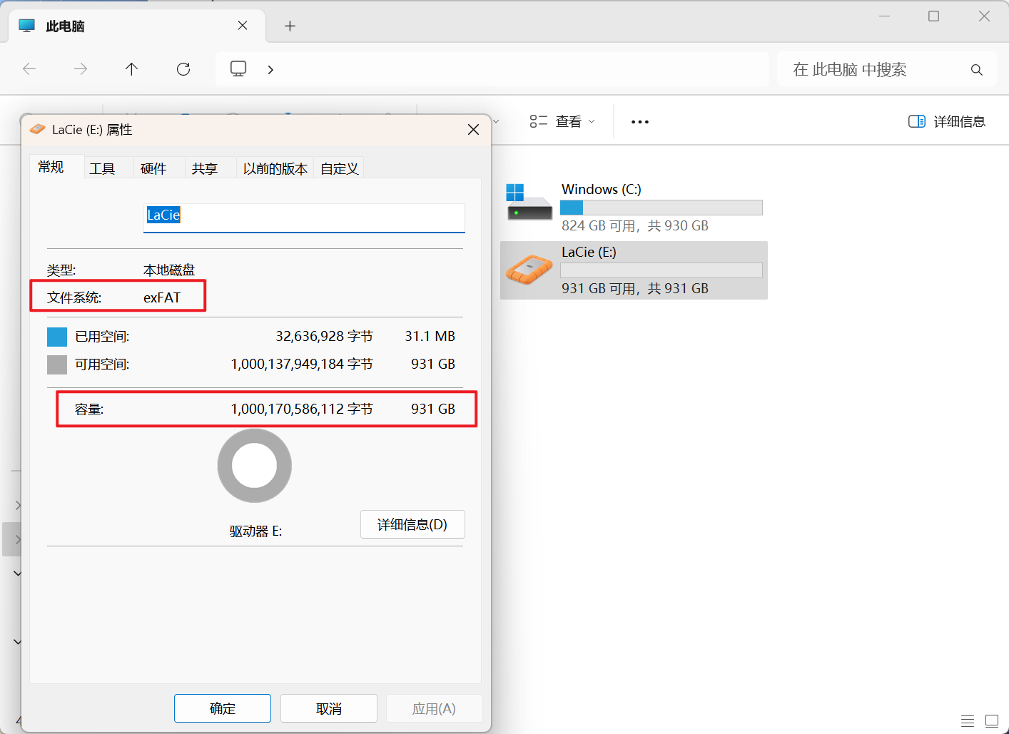Click text 931 GB 可用, 共 931 GB
Screen dimensions: 1009x734
click(635, 288)
